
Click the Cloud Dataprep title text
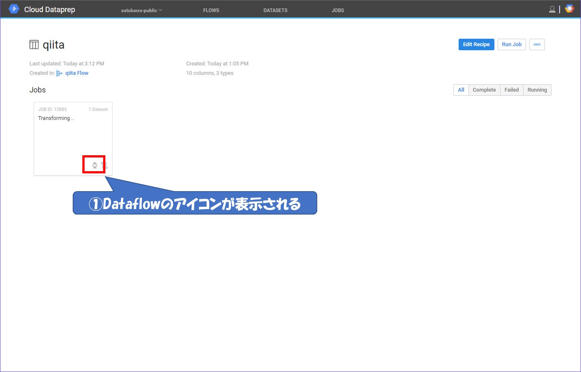click(50, 10)
